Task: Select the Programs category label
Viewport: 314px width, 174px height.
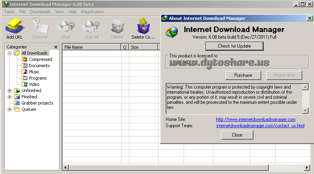Action: [x=37, y=78]
